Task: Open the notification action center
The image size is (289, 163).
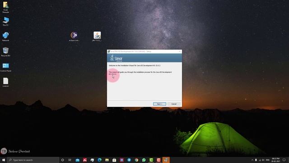Action: (x=284, y=160)
